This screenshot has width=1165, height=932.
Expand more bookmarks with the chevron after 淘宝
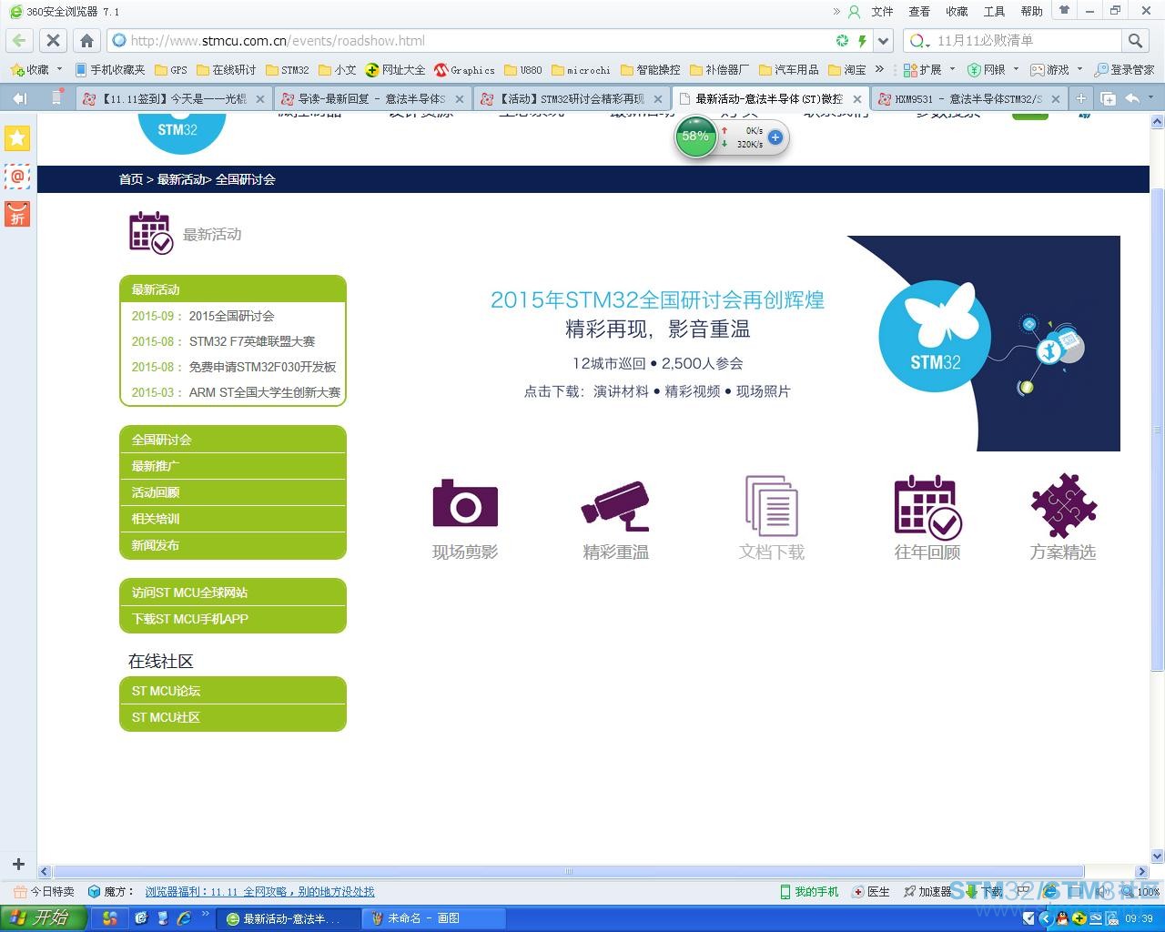[879, 69]
